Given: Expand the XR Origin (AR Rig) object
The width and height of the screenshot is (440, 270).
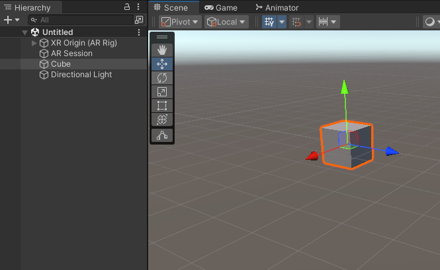Looking at the screenshot, I should coord(34,43).
